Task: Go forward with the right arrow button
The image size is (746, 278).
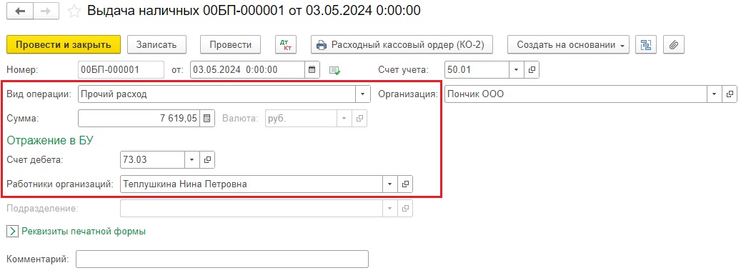Action: [x=46, y=11]
